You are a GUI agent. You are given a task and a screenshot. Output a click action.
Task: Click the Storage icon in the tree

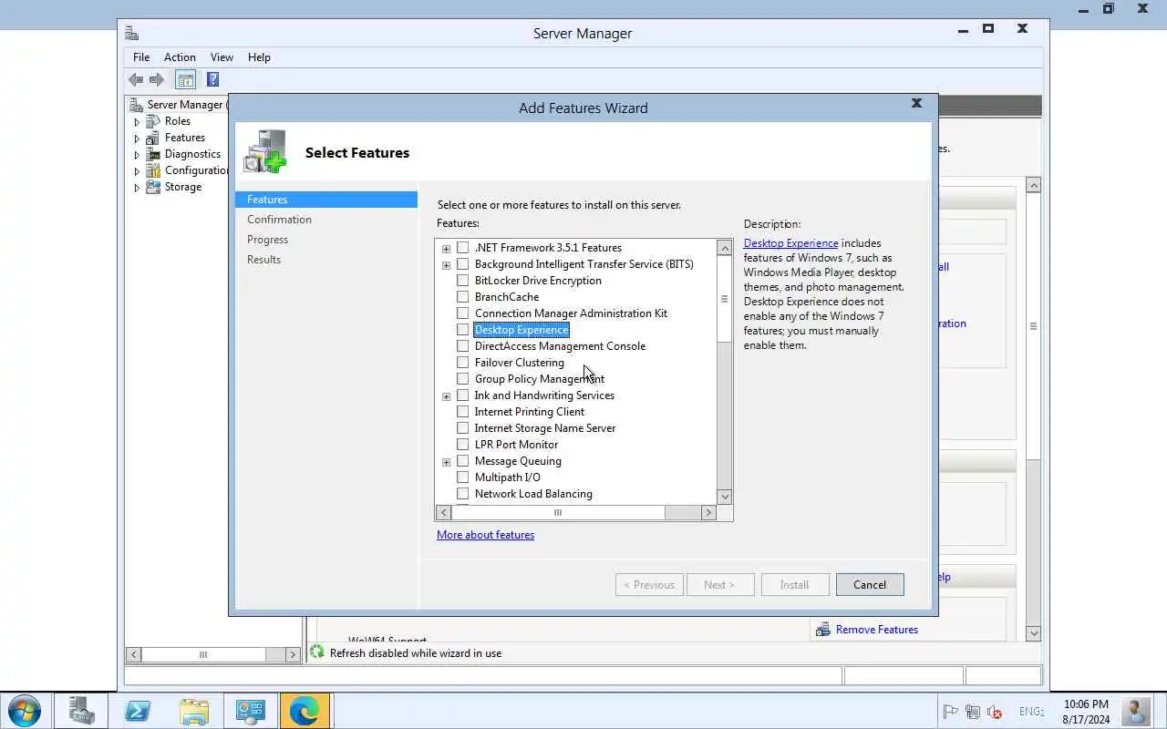coord(153,187)
